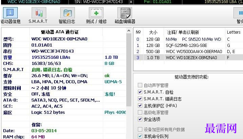Screen dimensions: 243x139
Task: Click SCT value AC2, AC4, AC5
Action: tap(47, 106)
